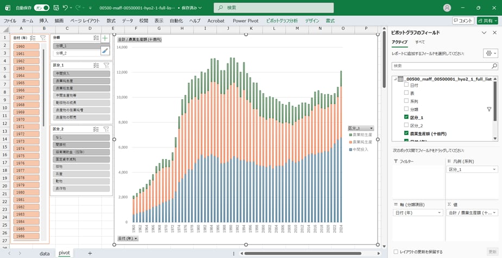Open chart elements plus button
Image resolution: width=502 pixels, height=258 pixels.
coord(105,38)
